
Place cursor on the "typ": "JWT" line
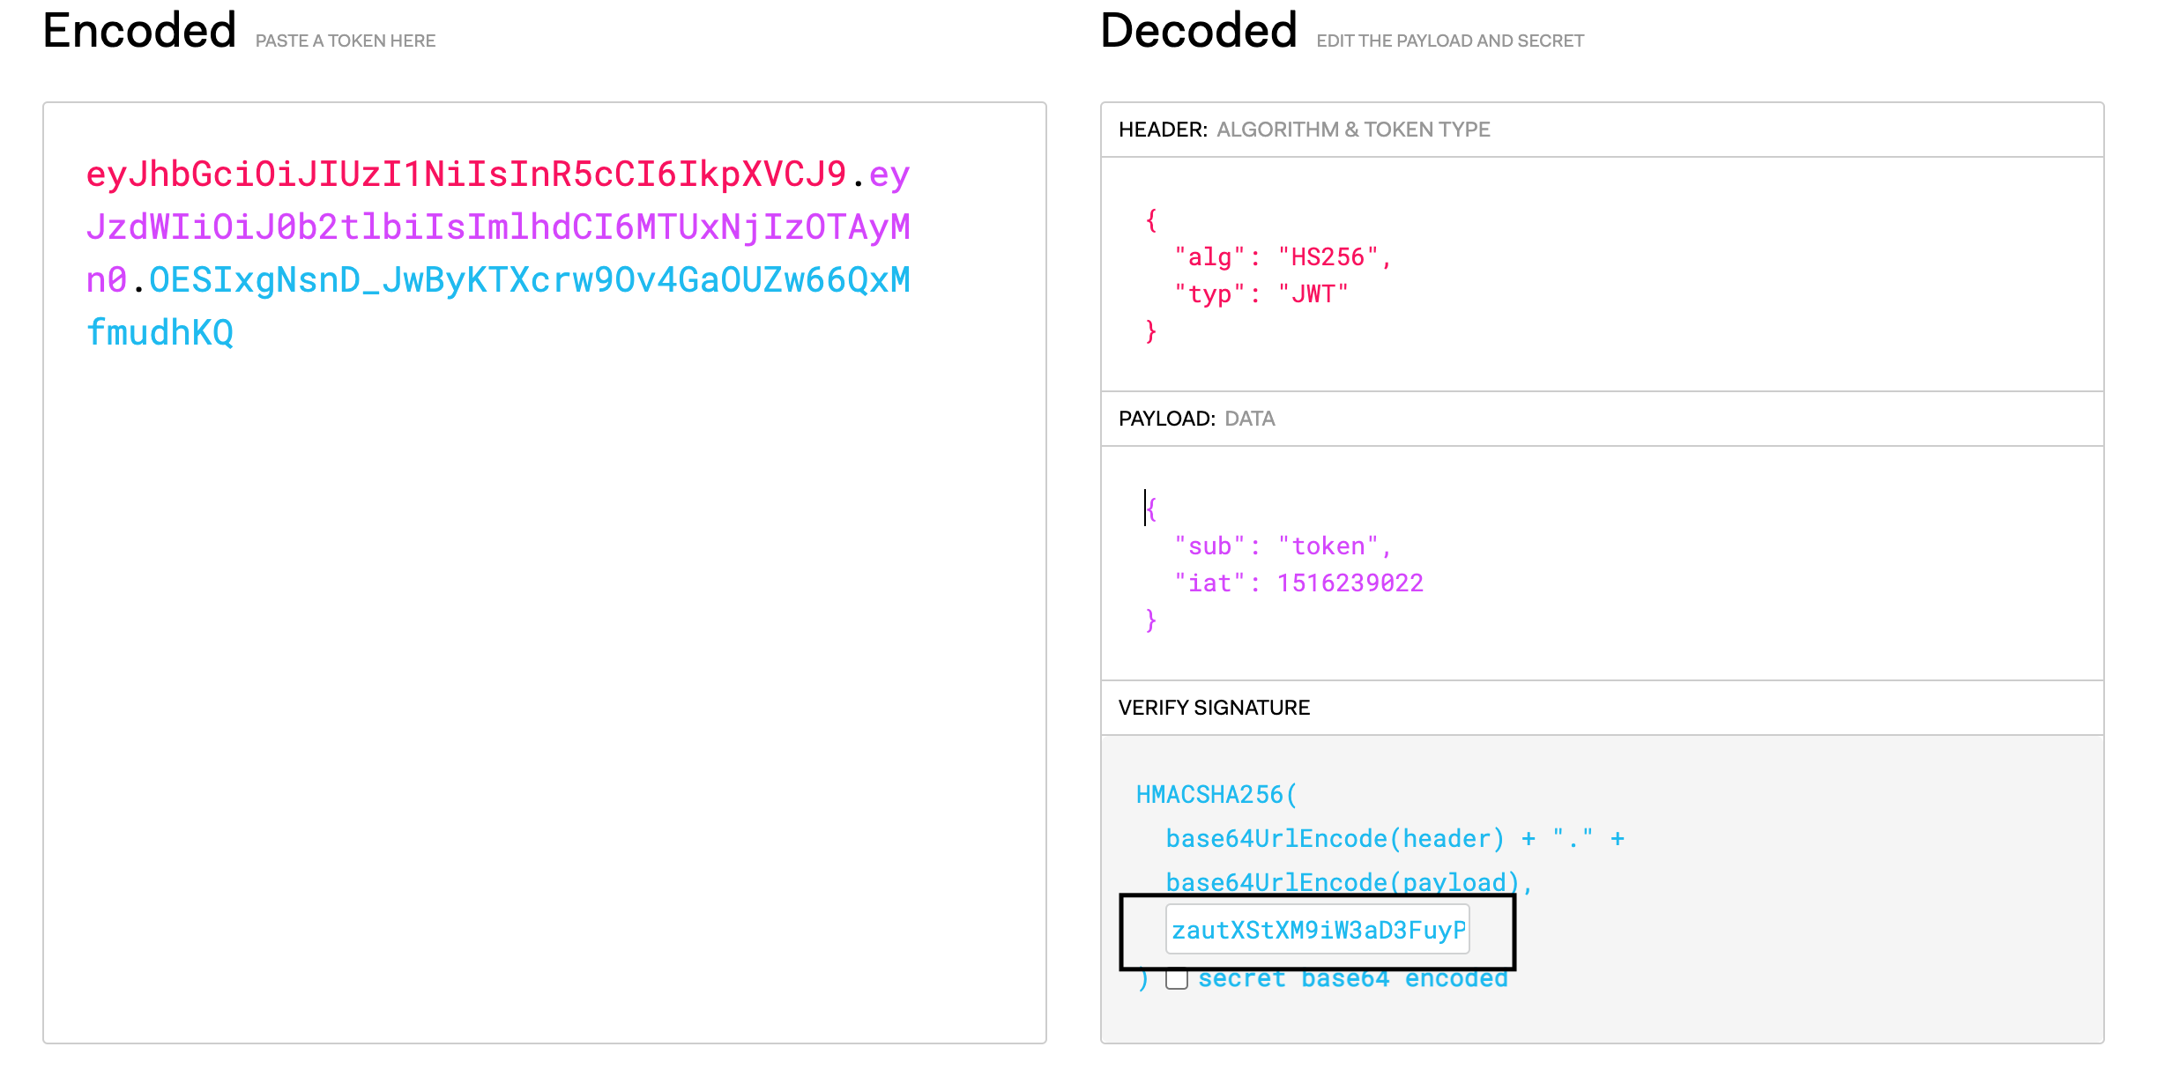1261,294
